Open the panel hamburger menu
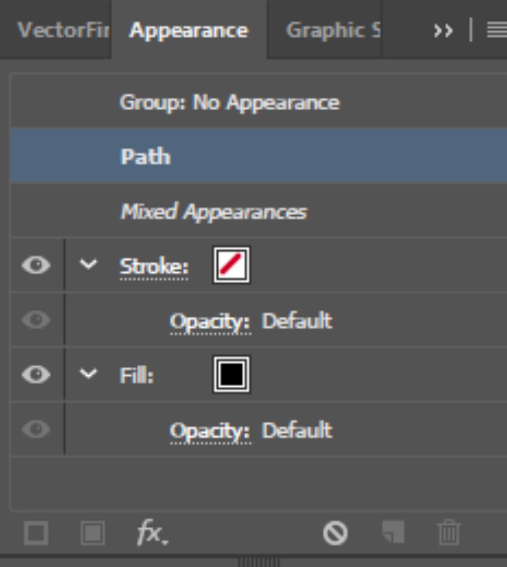This screenshot has height=567, width=507. pos(496,30)
